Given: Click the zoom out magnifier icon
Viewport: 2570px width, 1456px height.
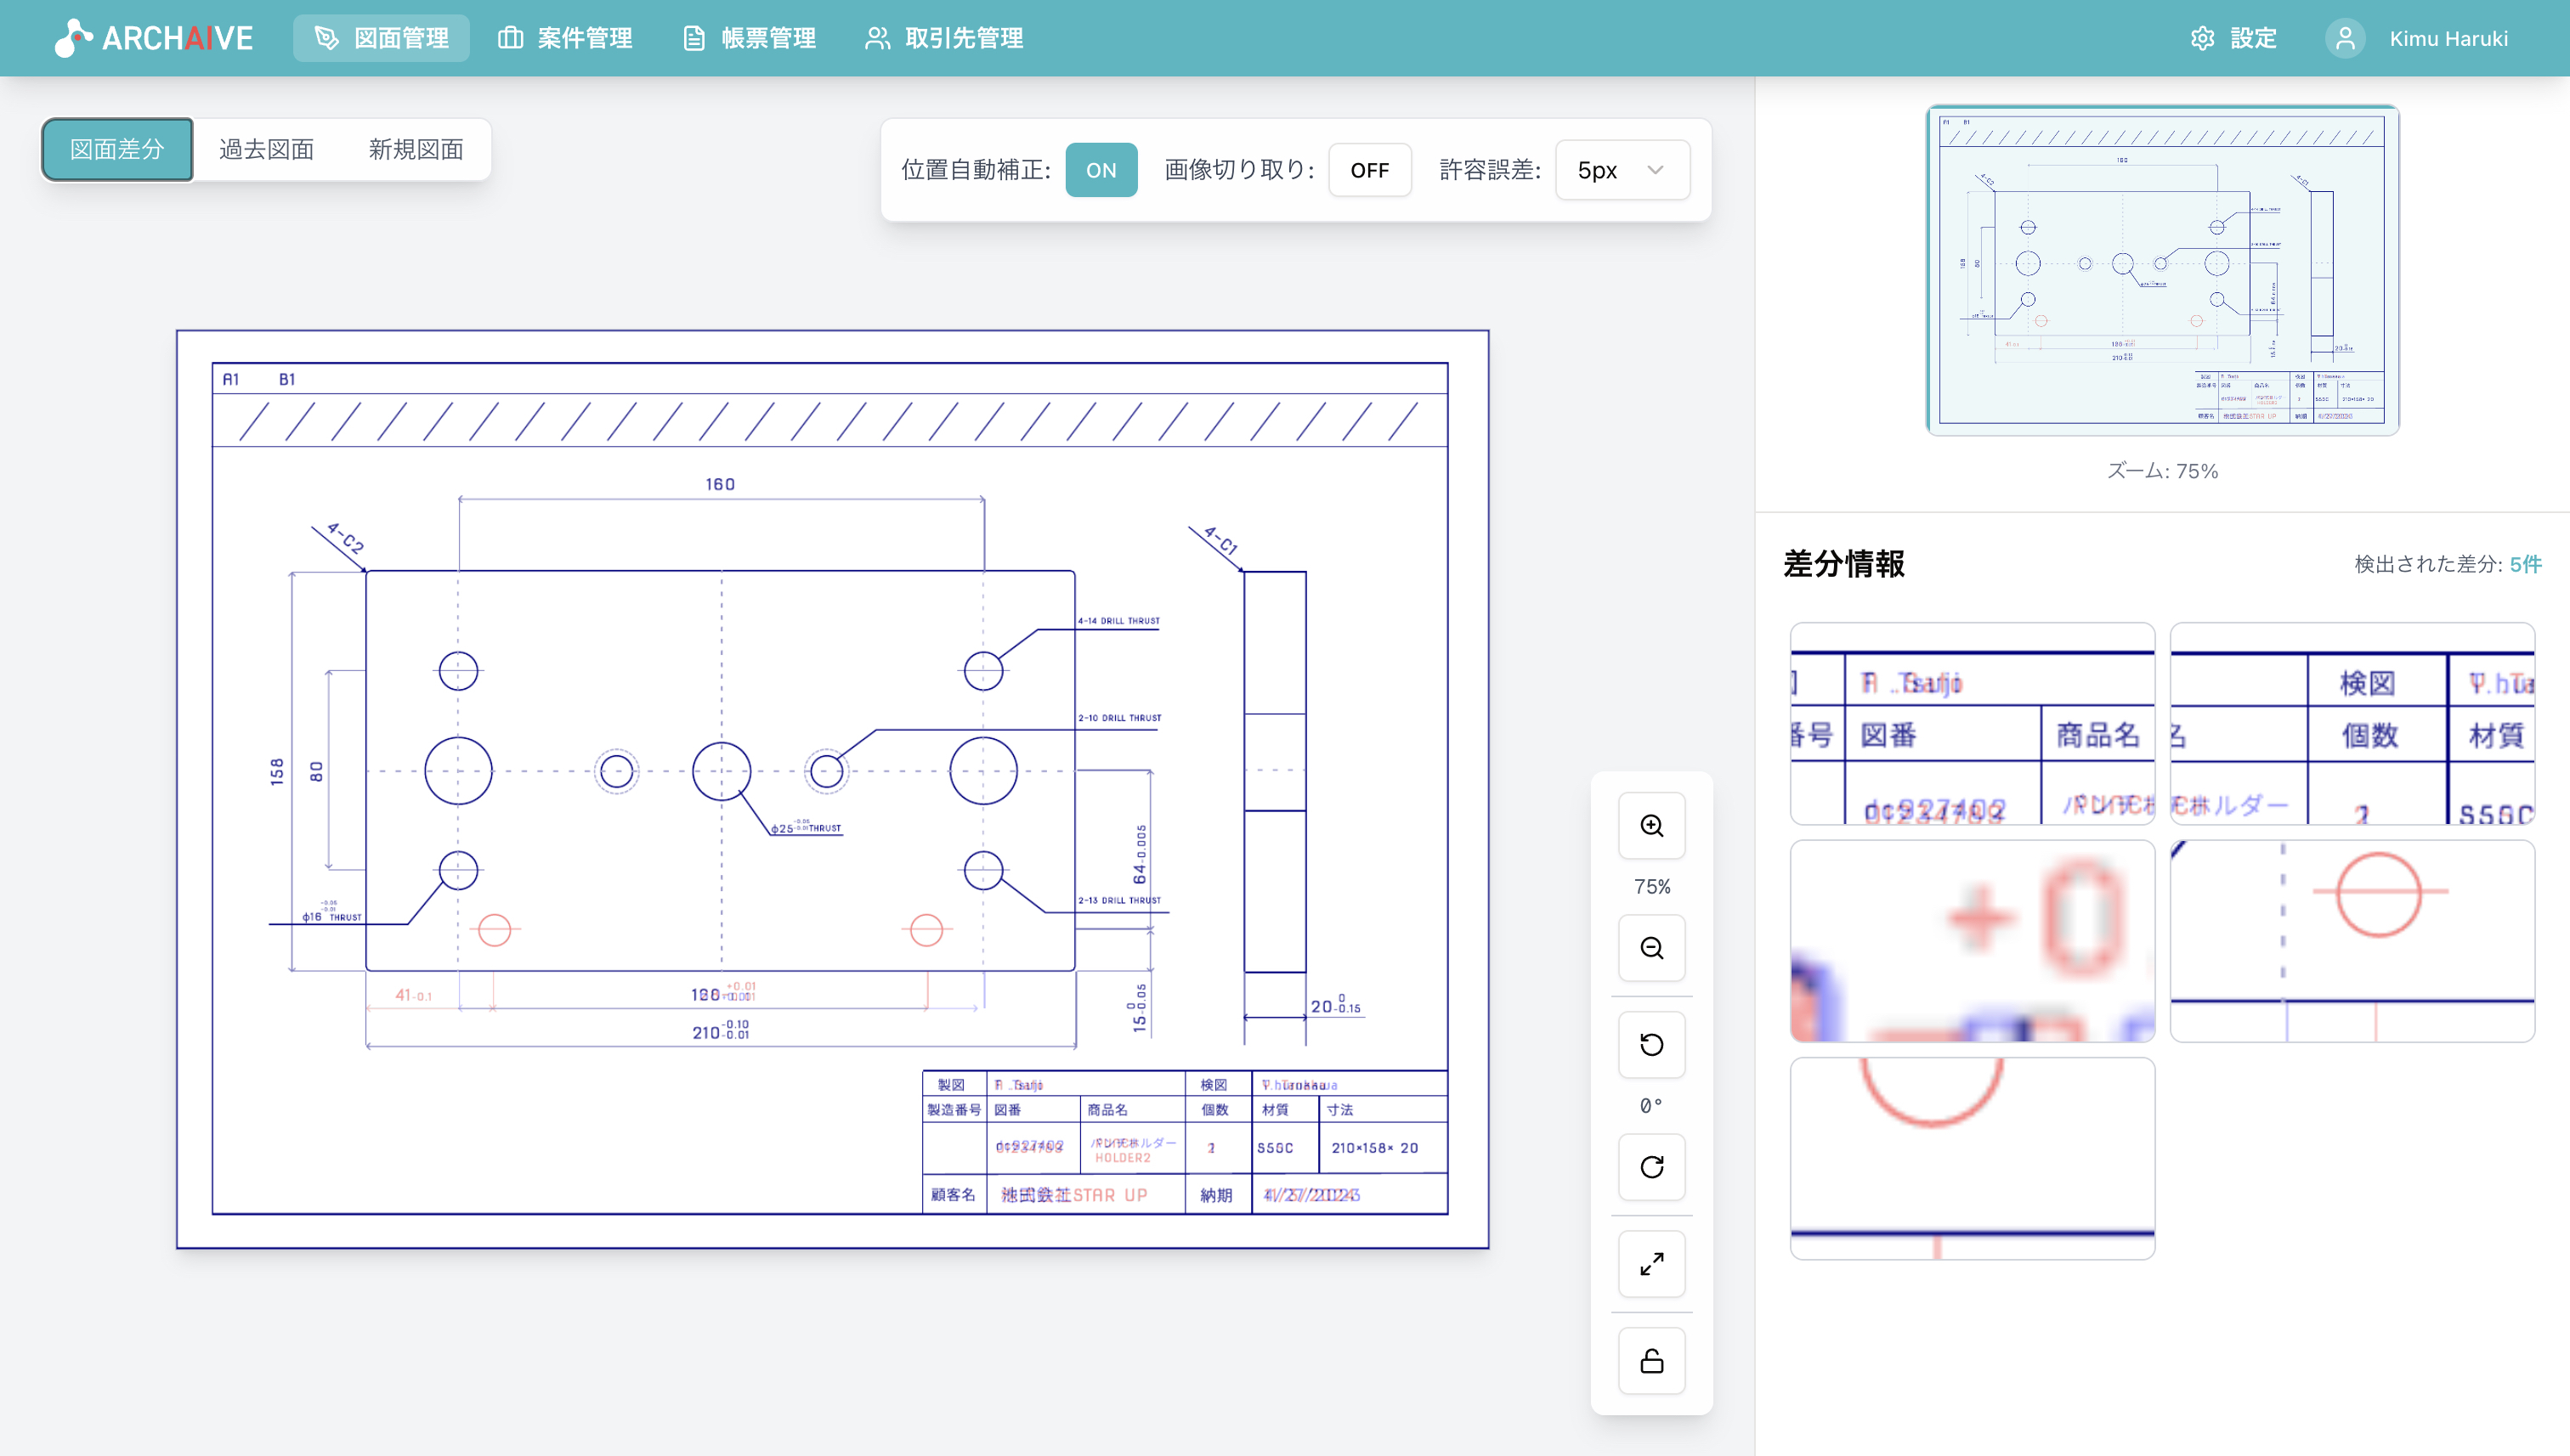Looking at the screenshot, I should click(x=1651, y=948).
